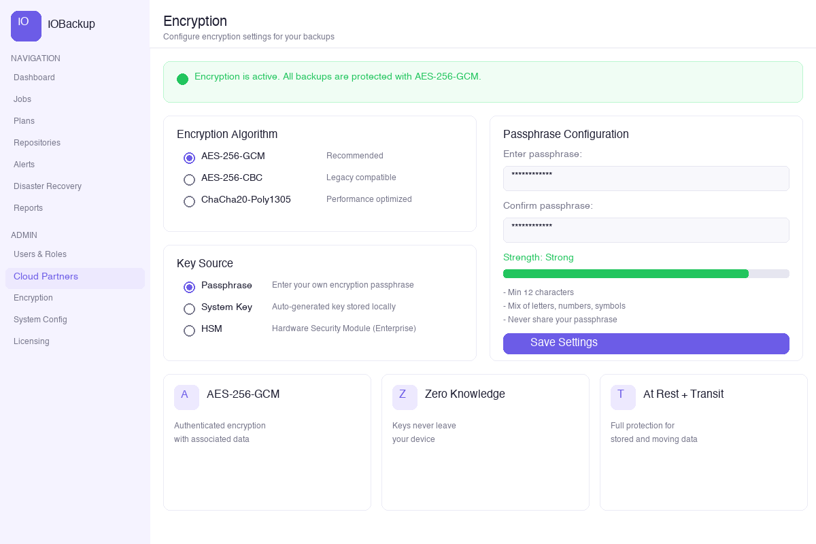Select the HSM key source radio button

tap(189, 330)
